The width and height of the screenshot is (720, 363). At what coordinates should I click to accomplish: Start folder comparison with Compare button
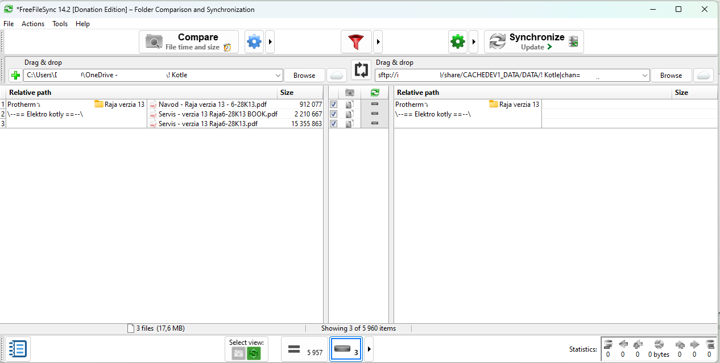189,41
